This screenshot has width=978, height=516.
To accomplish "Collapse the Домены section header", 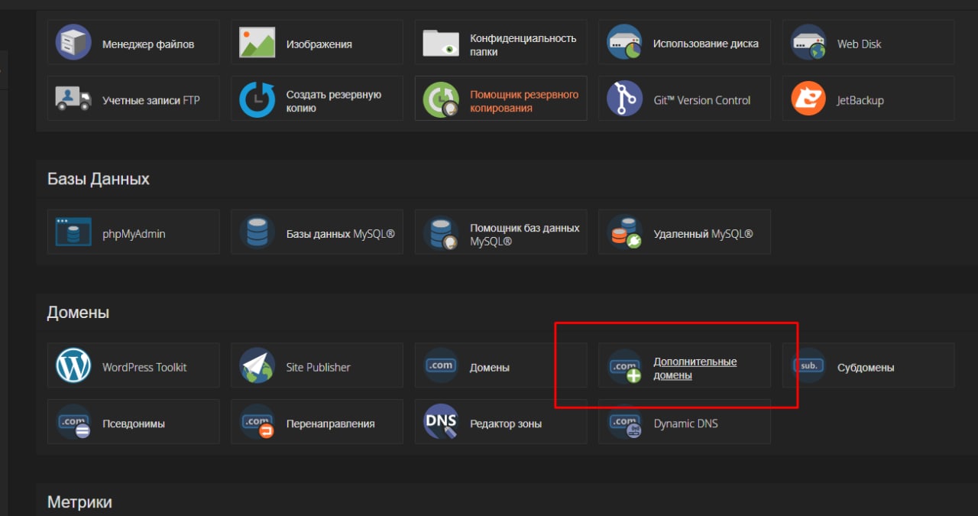I will (x=78, y=313).
